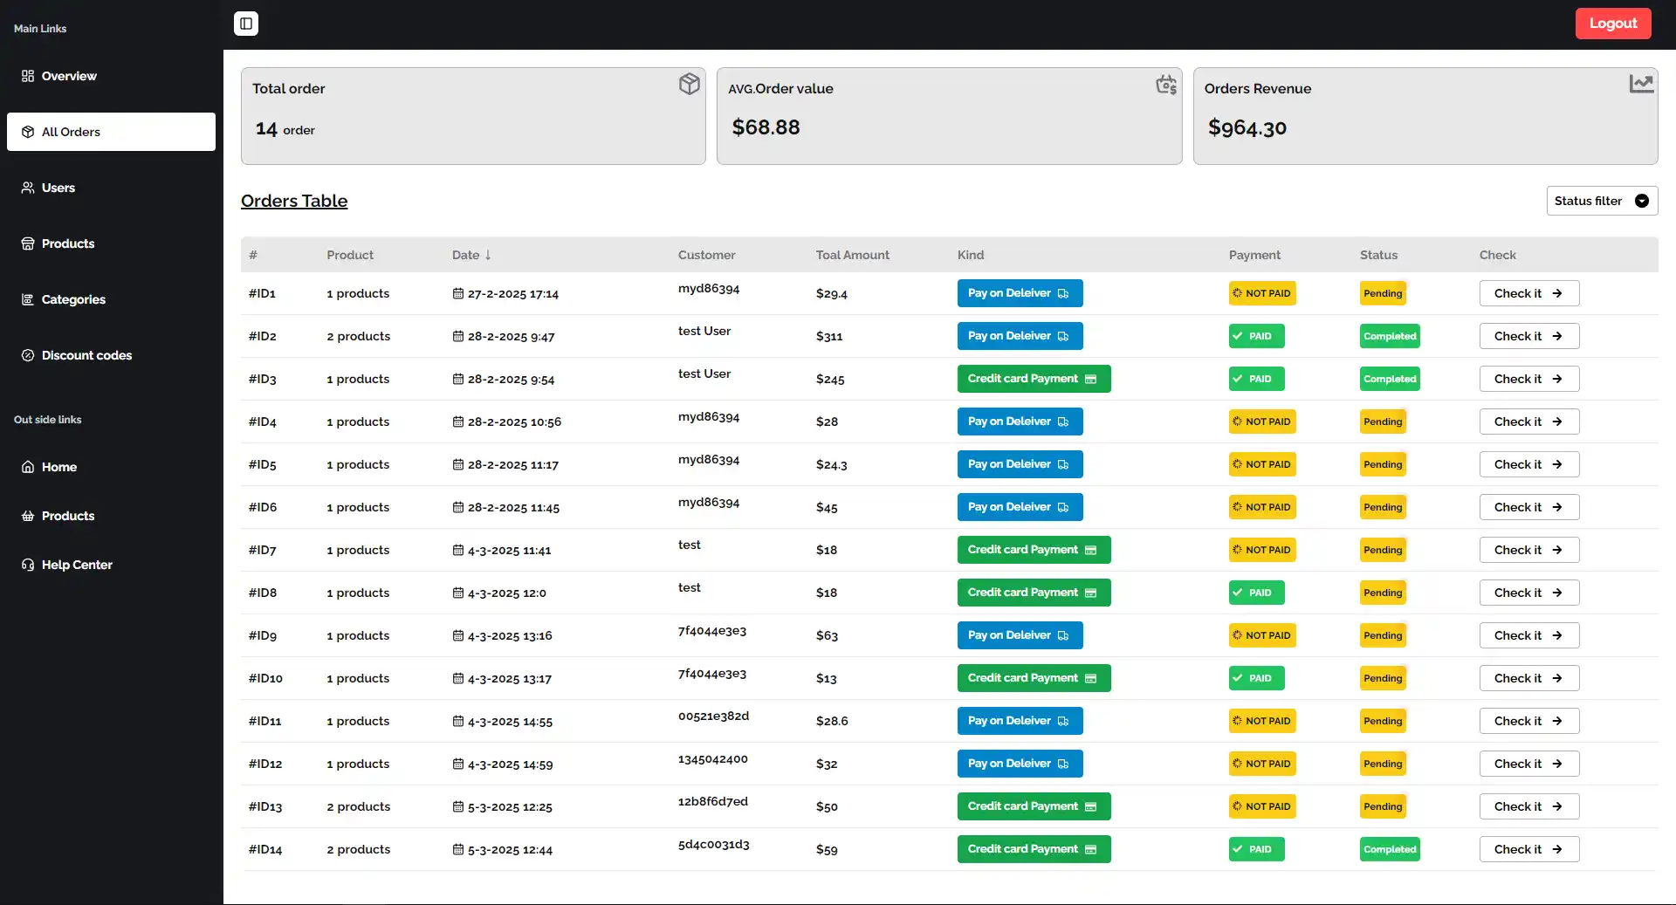Open Categories from the sidebar
This screenshot has height=905, width=1676.
point(73,299)
